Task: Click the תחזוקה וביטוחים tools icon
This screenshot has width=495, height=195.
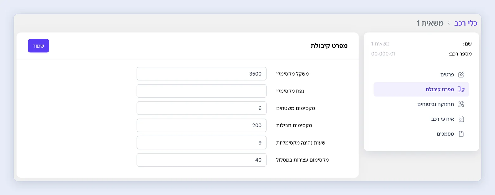Action: coord(461,104)
